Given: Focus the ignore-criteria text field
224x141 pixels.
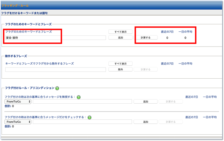Looking at the screenshot, I should [x=83, y=101].
